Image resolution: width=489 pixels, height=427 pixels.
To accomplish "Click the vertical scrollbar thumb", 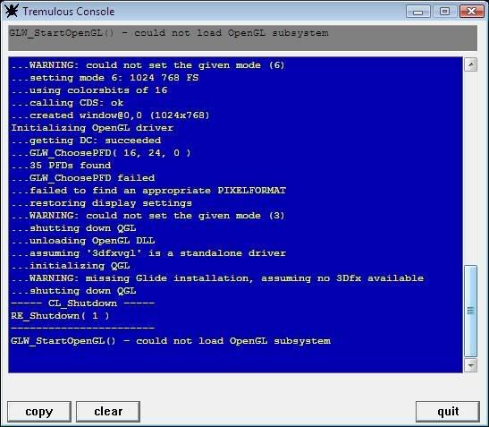I will coord(470,311).
